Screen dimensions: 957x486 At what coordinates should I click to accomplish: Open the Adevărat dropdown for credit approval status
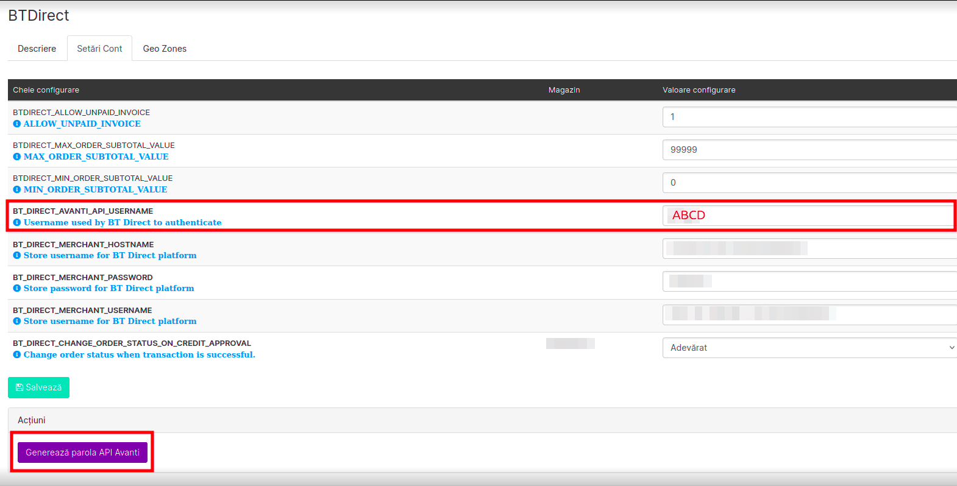point(809,348)
